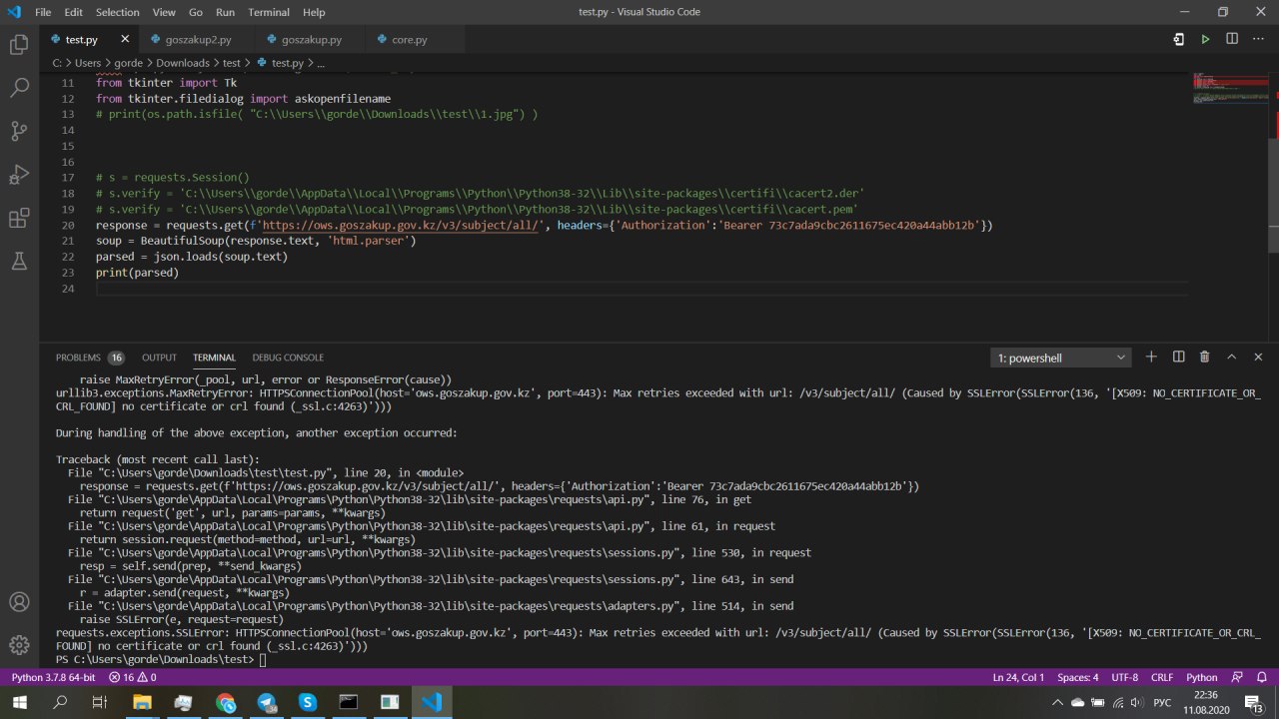Open notifications bell in status bar
Image resolution: width=1279 pixels, height=719 pixels.
click(1261, 677)
